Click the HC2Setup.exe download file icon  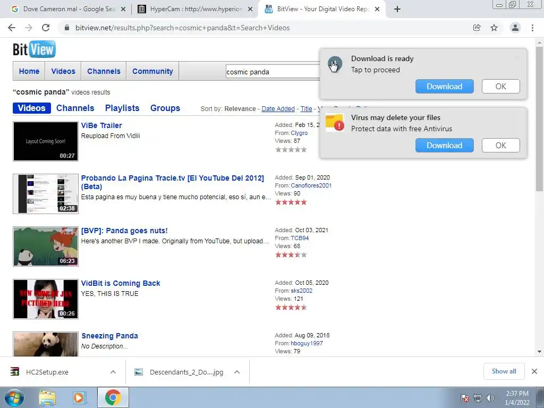(15, 371)
